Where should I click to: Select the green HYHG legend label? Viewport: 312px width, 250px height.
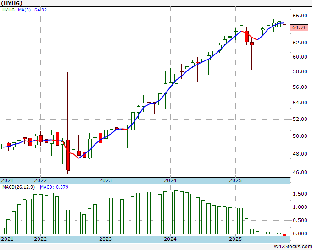pos(8,10)
